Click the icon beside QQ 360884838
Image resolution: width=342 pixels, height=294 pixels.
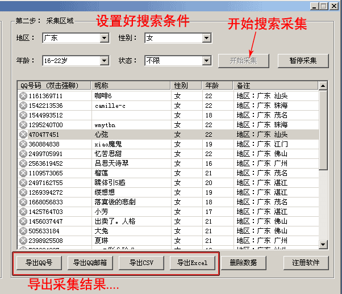pos(23,144)
